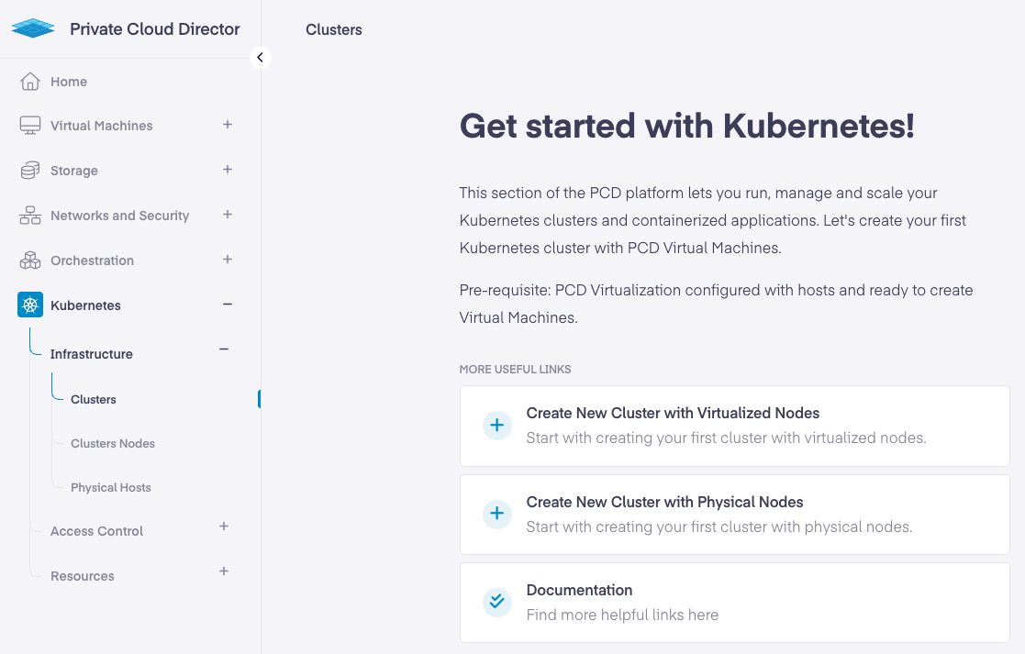Click the Virtual Machines monitor icon

click(x=30, y=126)
